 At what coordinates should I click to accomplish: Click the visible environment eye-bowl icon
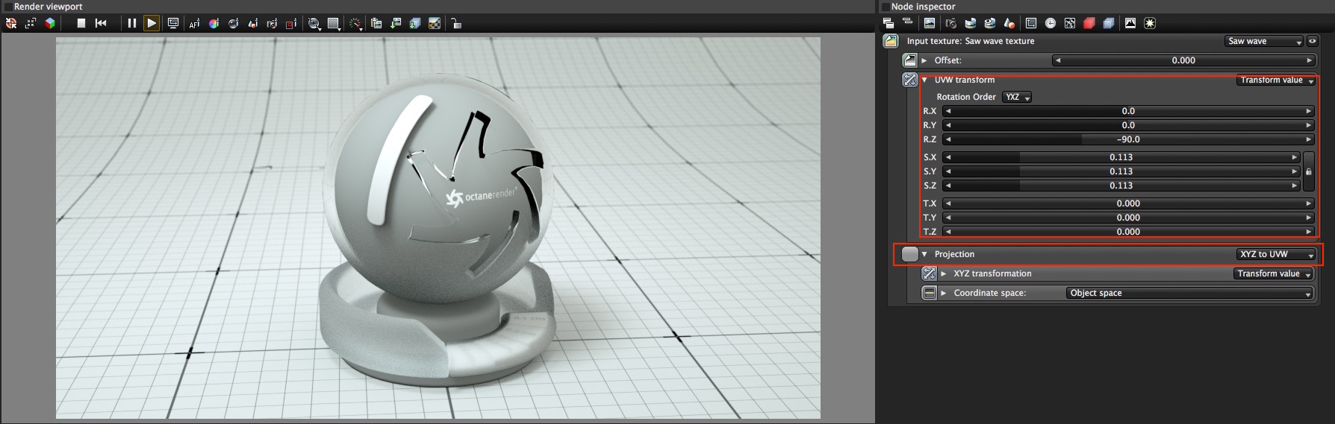click(x=990, y=23)
